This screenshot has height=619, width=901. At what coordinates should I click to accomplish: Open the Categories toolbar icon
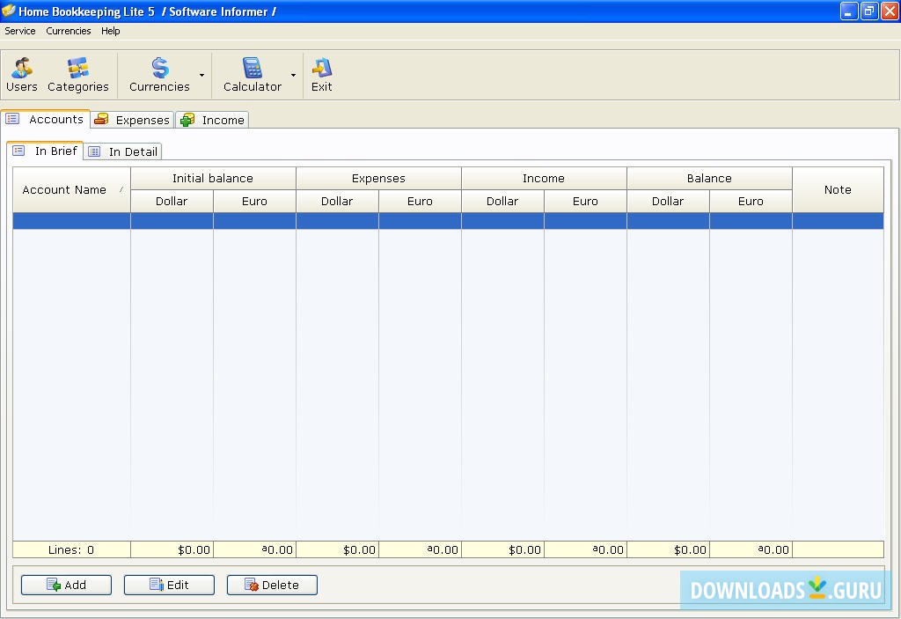click(78, 69)
